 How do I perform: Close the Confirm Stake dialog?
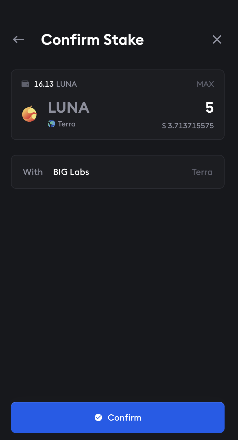pyautogui.click(x=217, y=39)
